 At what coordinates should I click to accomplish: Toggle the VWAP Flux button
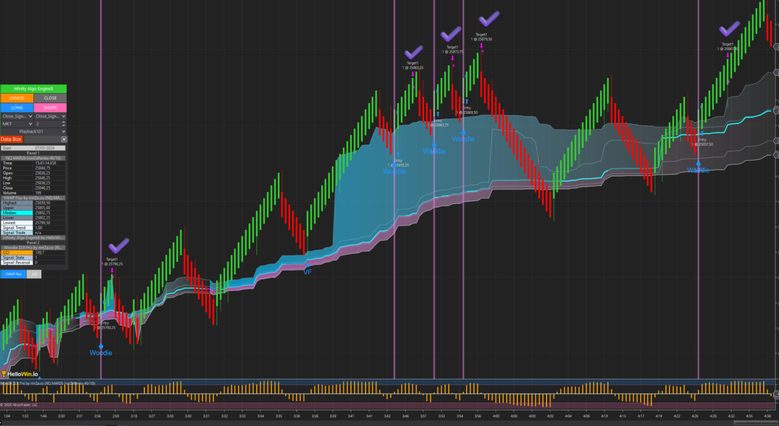[x=14, y=274]
